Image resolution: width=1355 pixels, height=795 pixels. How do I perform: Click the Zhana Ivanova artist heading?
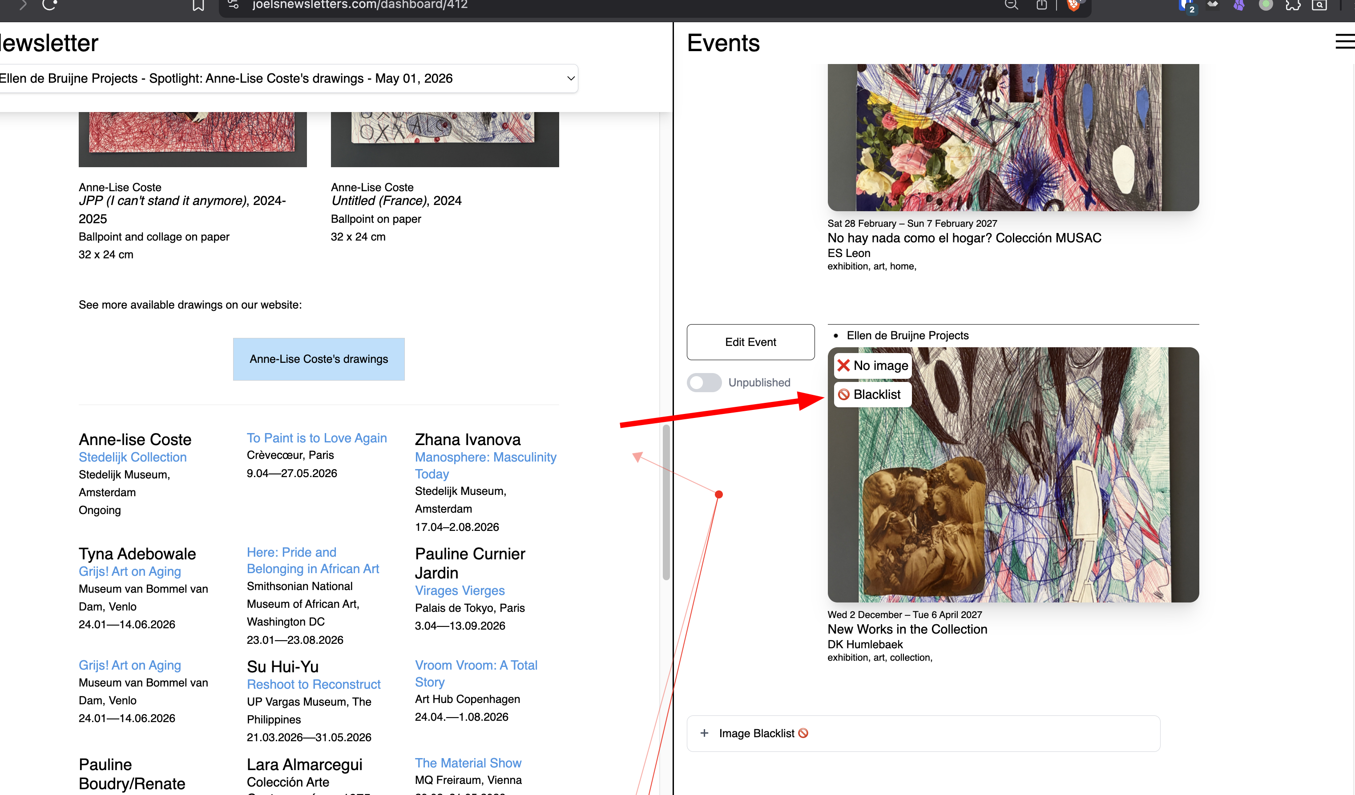(x=468, y=440)
